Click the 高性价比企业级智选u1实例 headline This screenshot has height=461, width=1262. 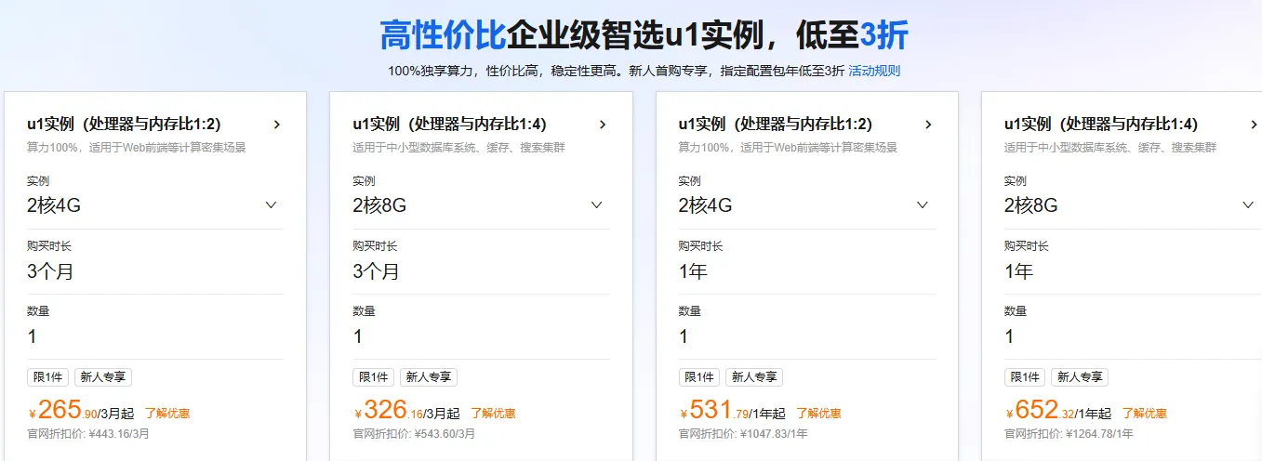pos(644,35)
